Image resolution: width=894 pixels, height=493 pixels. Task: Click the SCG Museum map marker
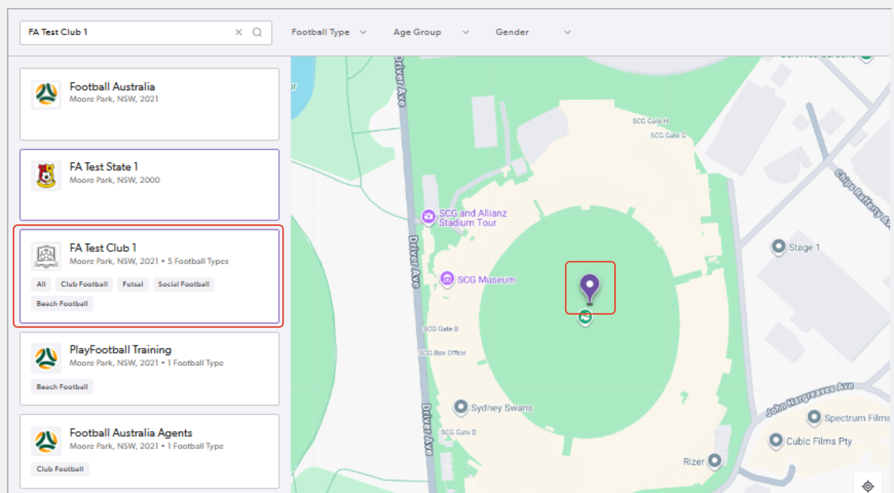[x=447, y=279]
